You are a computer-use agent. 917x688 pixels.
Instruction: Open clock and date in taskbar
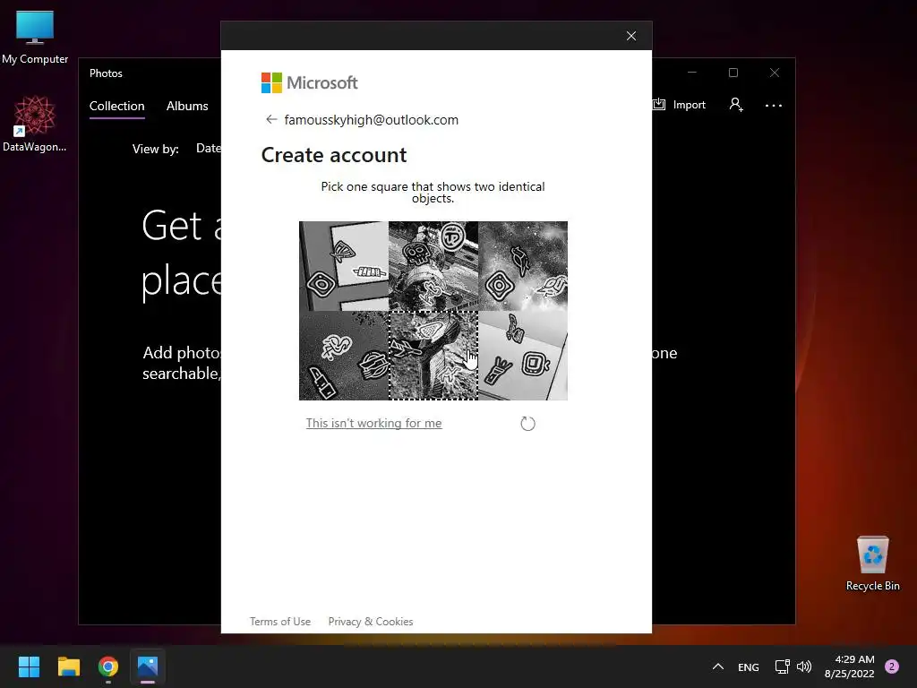[850, 666]
